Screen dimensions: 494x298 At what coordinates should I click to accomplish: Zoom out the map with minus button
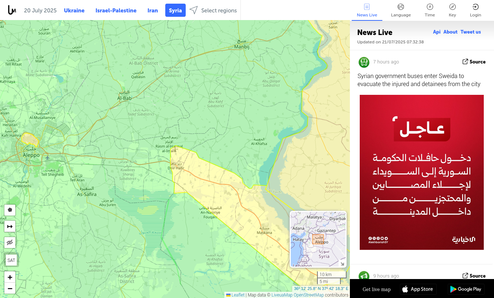coord(10,289)
